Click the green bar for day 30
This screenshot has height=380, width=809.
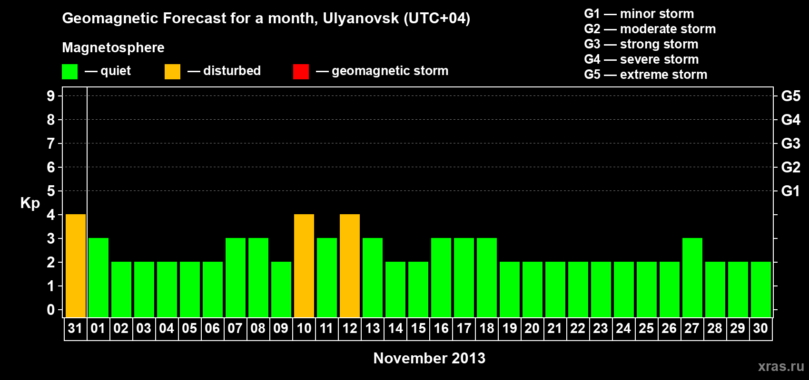[761, 290]
